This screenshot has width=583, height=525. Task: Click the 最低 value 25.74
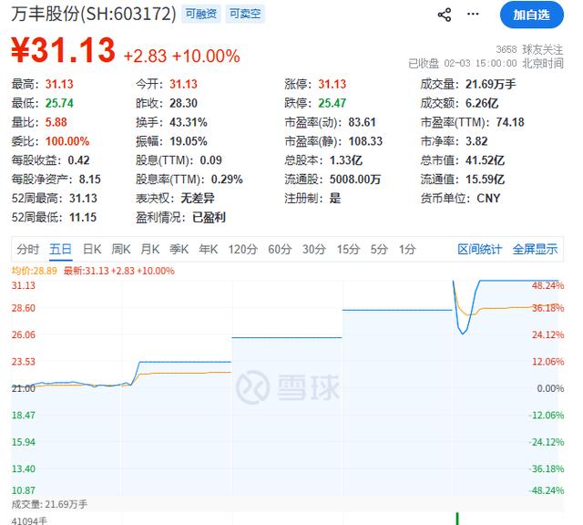point(59,103)
